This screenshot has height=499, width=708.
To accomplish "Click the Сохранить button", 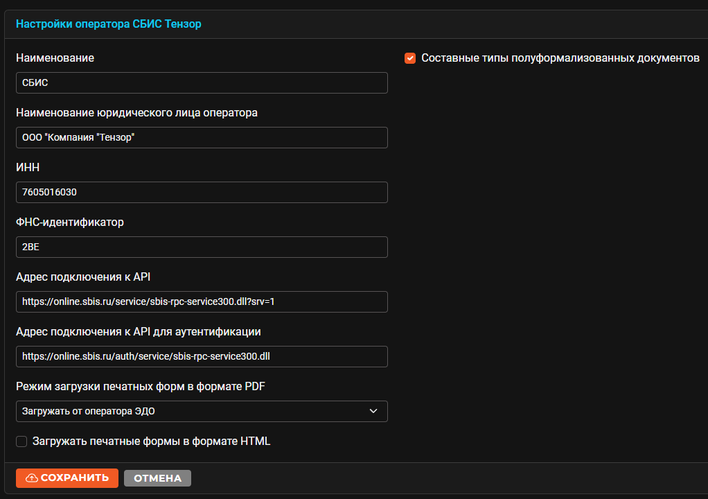I will point(67,478).
